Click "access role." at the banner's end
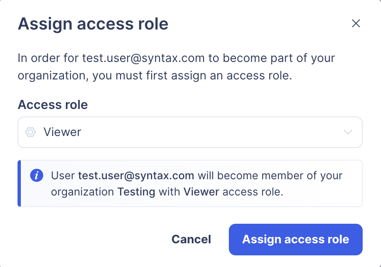The height and width of the screenshot is (267, 381). pyautogui.click(x=253, y=192)
